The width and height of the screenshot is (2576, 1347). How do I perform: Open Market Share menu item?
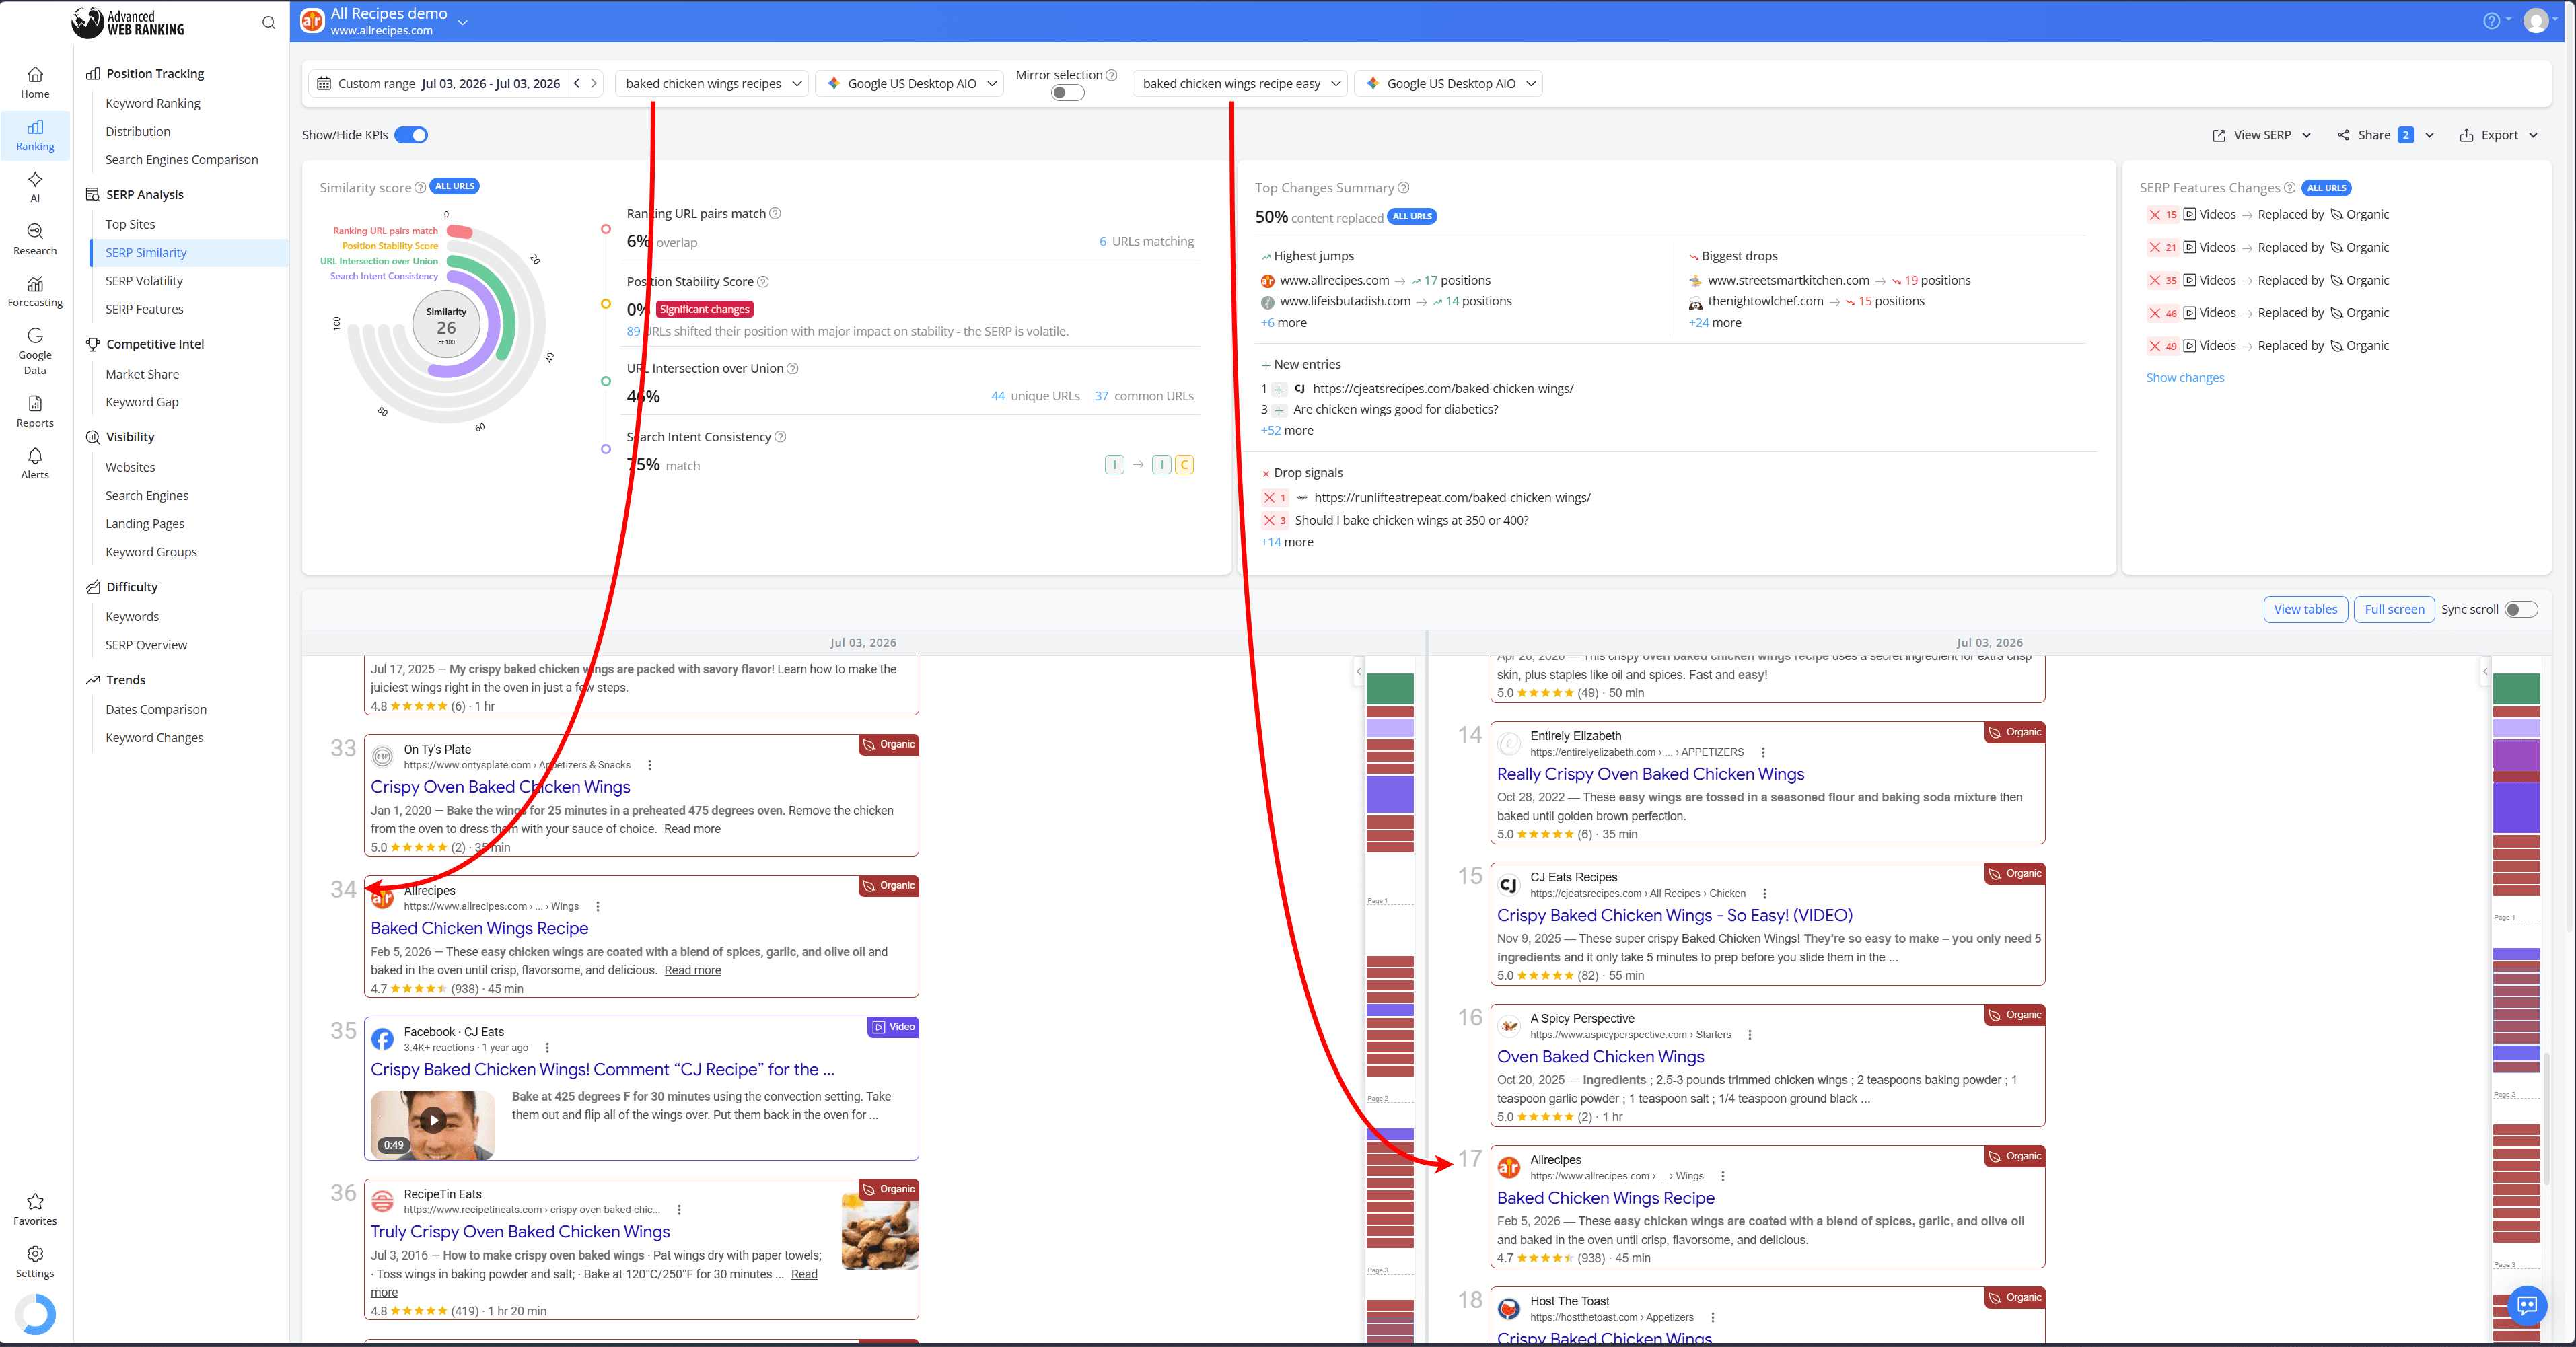[x=142, y=374]
